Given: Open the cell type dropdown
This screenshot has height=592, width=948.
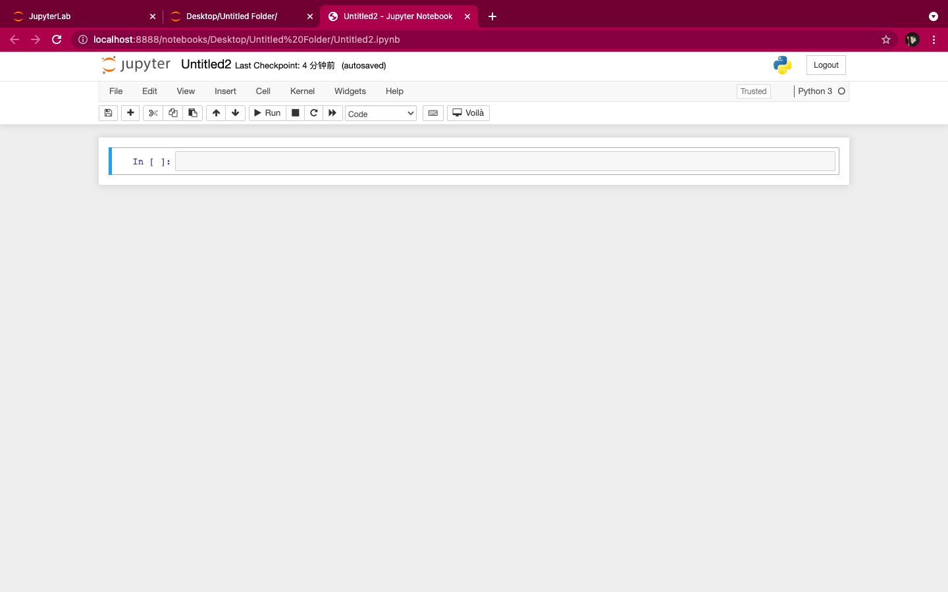Looking at the screenshot, I should [381, 113].
